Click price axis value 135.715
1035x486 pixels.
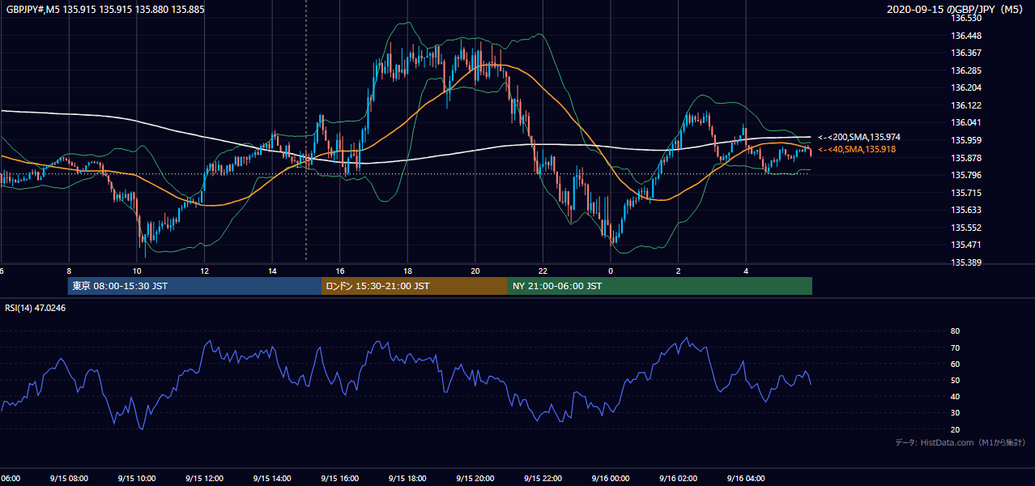tap(965, 193)
